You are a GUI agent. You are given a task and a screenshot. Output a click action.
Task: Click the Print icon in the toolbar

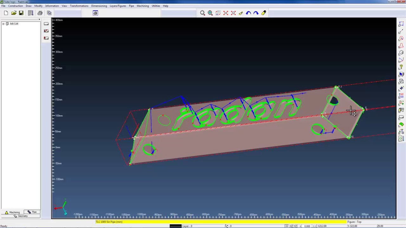(40, 13)
